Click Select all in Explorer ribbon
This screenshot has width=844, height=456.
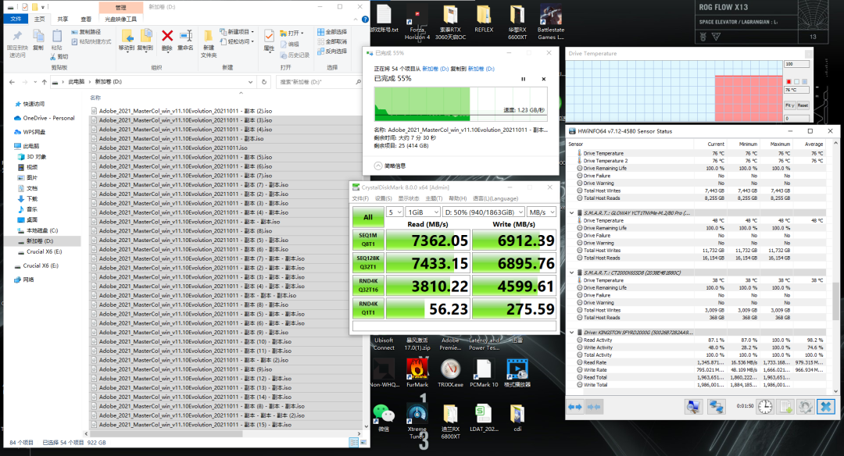coord(332,32)
